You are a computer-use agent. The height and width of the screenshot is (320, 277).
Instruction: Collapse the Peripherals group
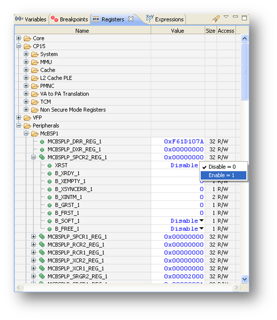(19, 126)
